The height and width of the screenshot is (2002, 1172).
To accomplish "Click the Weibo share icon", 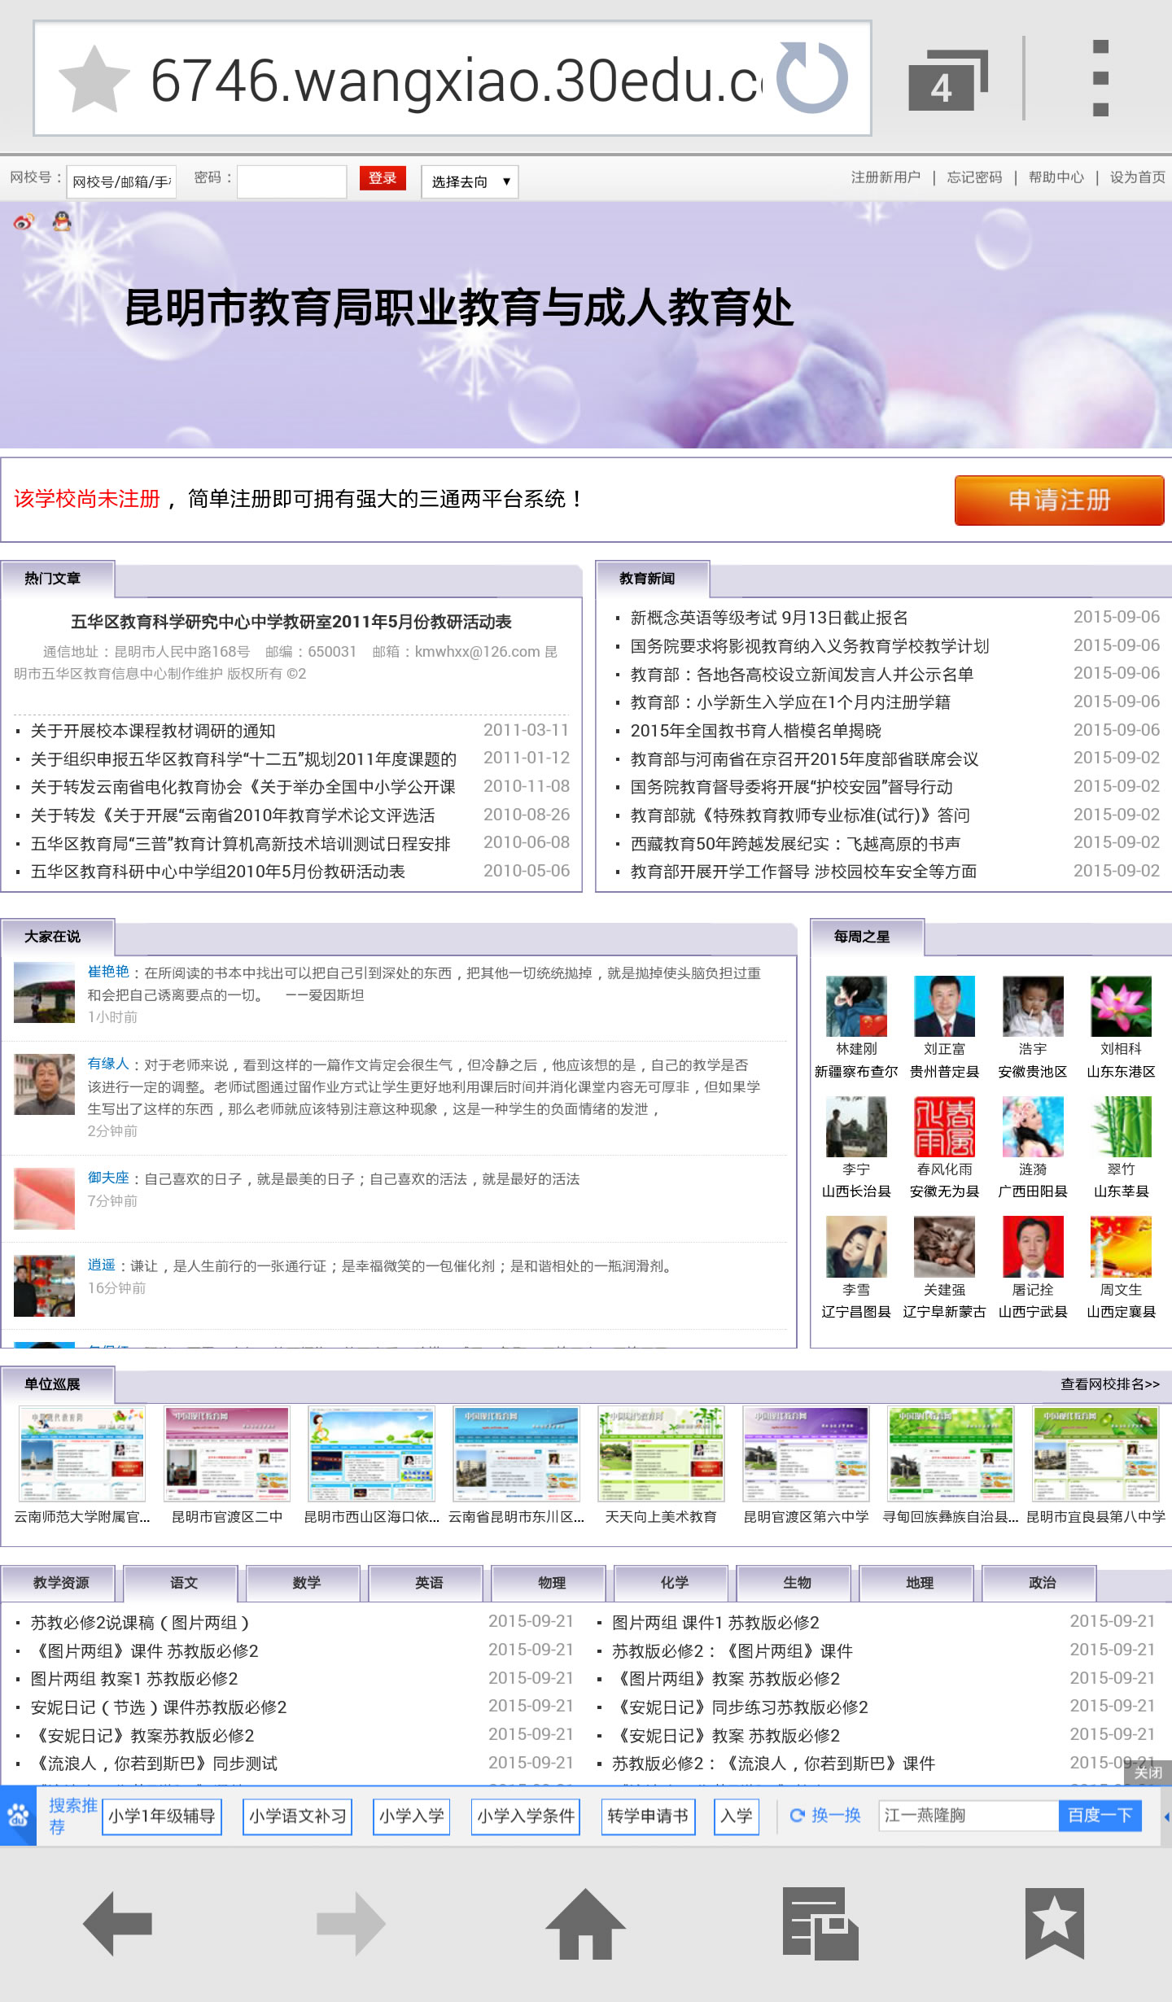I will pos(24,221).
